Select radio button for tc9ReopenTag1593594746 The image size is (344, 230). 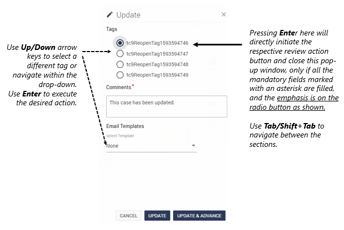120,43
